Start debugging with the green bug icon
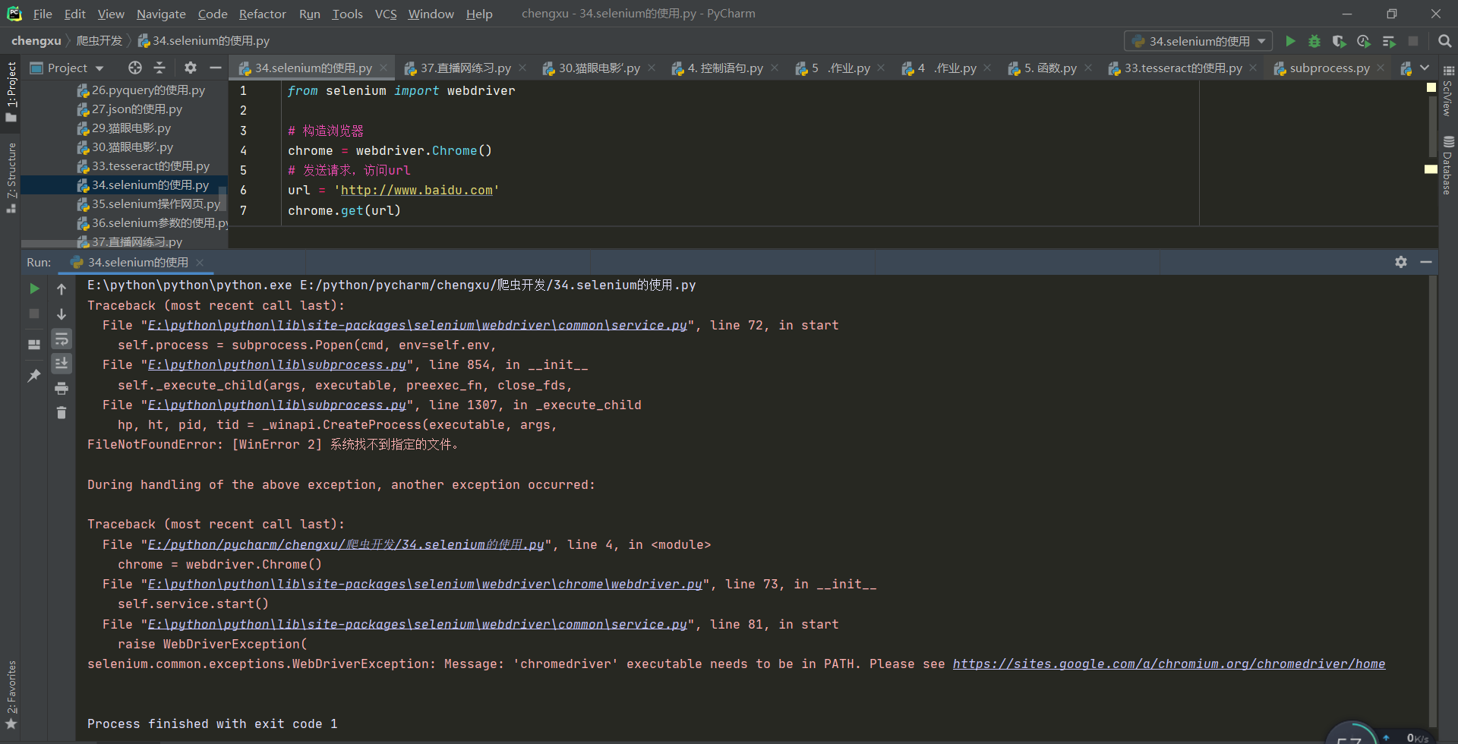Image resolution: width=1458 pixels, height=744 pixels. tap(1314, 41)
